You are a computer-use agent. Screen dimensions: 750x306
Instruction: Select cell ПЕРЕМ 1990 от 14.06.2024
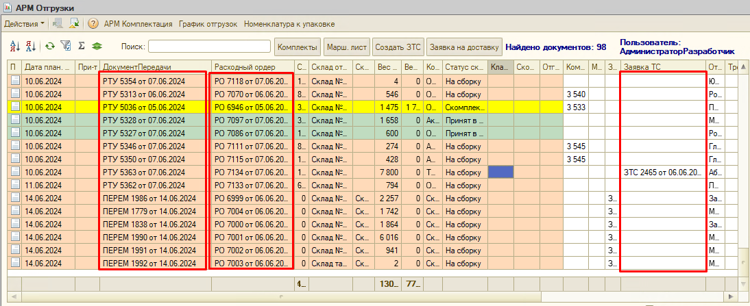156,237
